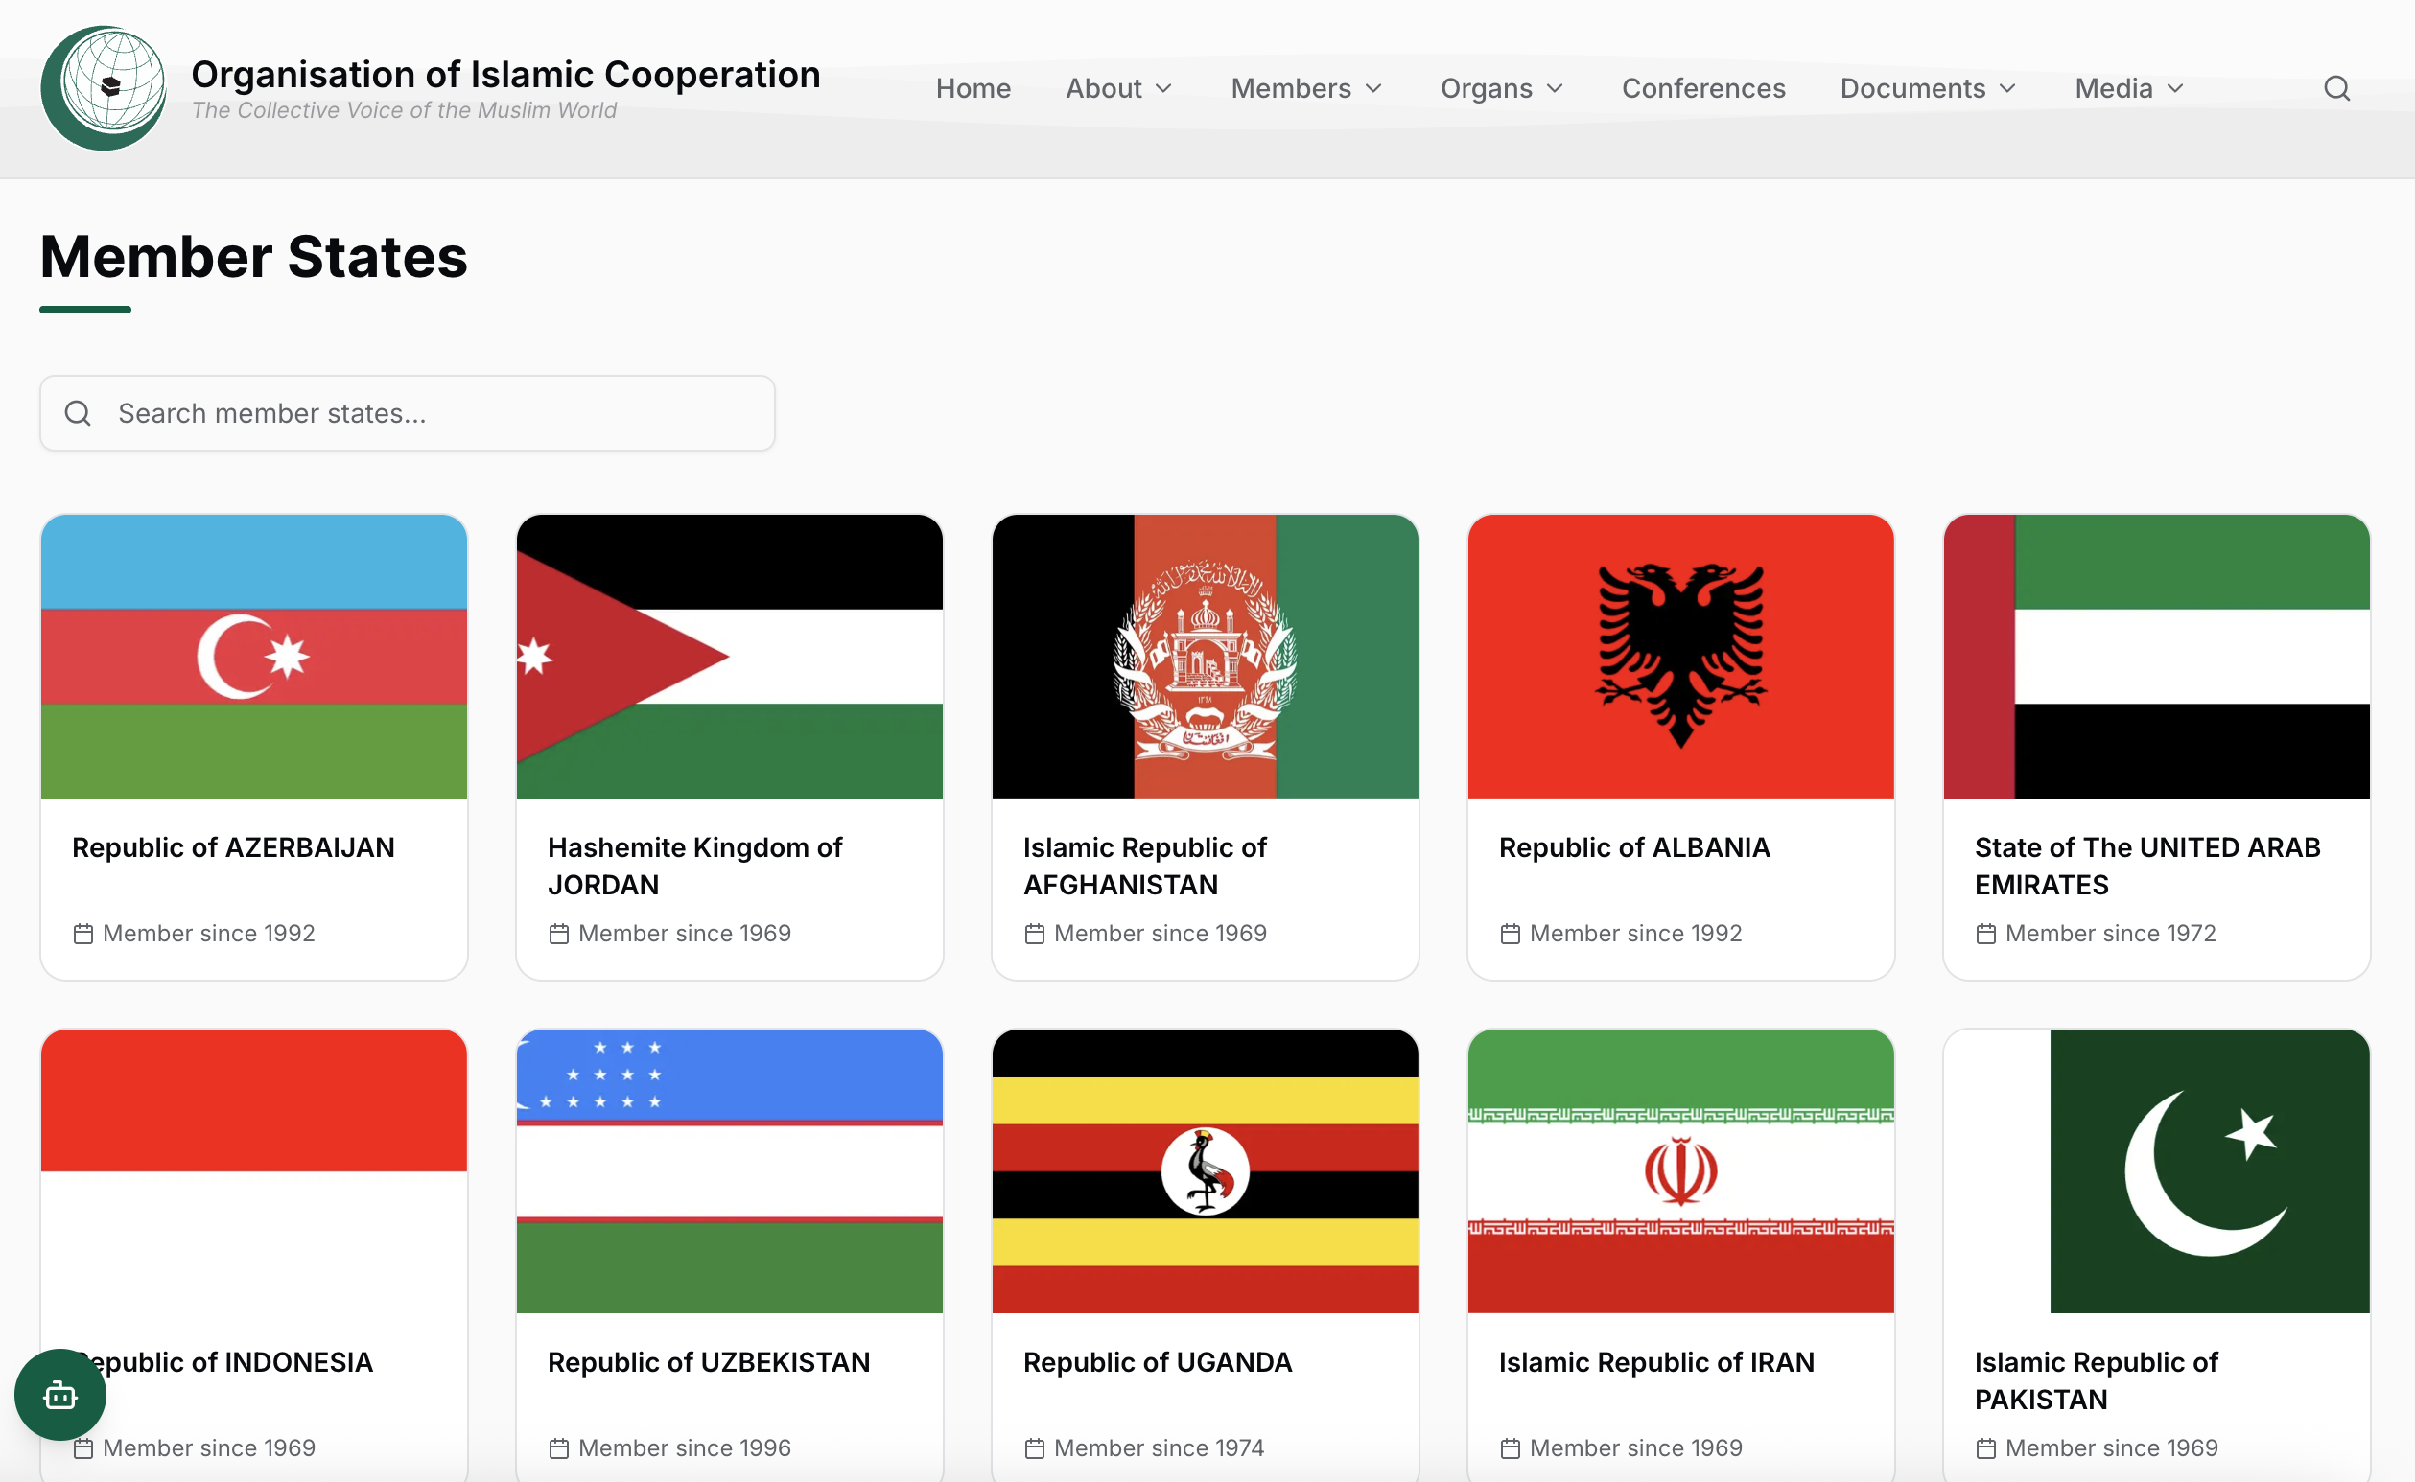Click calendar icon on Albania card

click(1510, 934)
